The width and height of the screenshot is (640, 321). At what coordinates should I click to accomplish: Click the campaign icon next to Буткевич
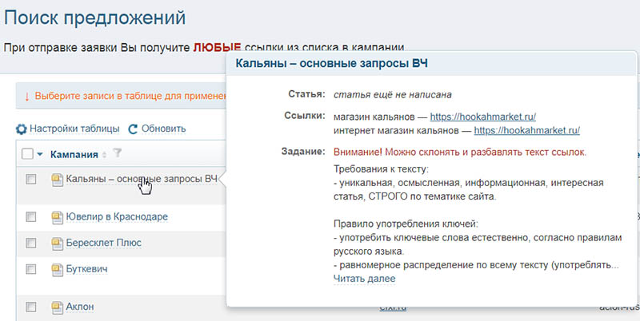(x=57, y=269)
